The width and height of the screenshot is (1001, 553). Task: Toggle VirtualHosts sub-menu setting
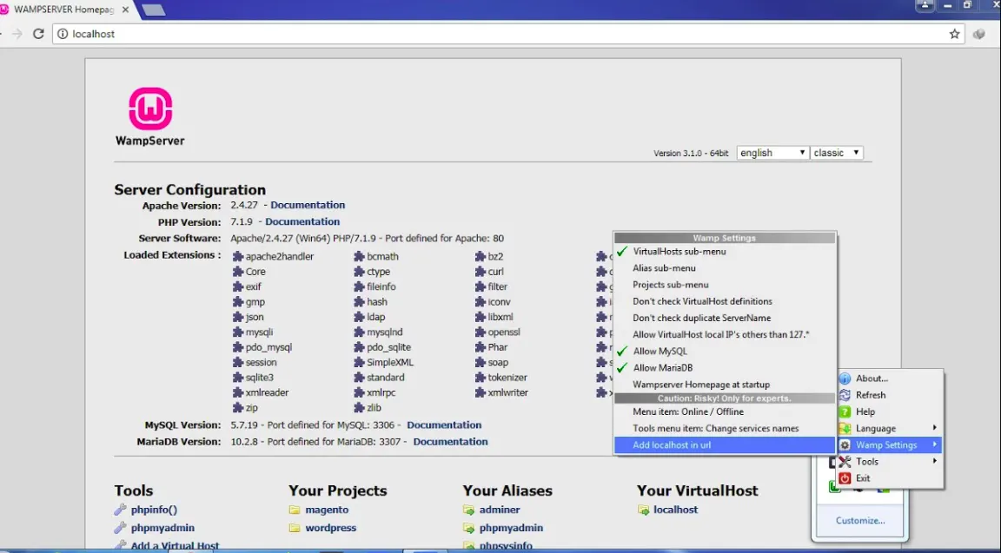[x=679, y=252]
